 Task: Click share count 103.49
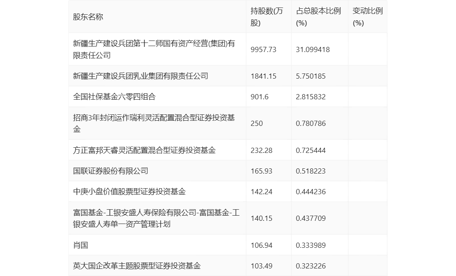tap(261, 266)
